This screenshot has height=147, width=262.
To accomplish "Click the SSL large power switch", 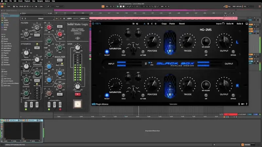I will point(78,104).
